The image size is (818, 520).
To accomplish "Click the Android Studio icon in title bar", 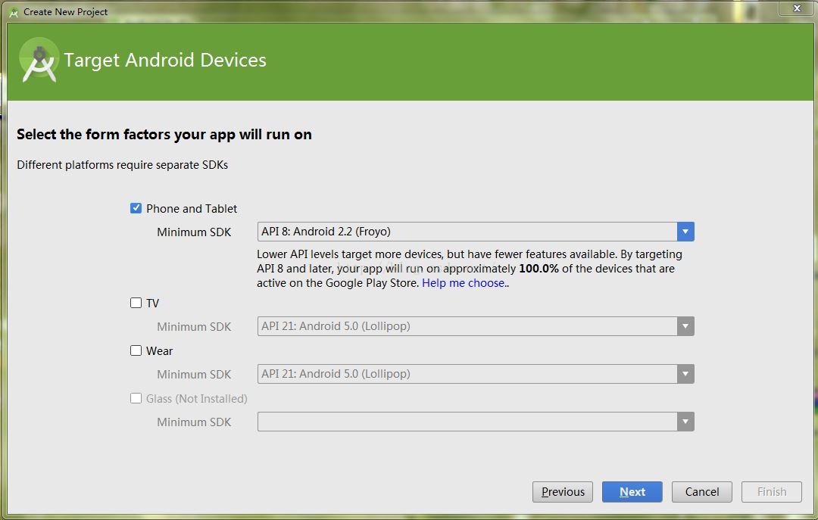I will click(14, 13).
